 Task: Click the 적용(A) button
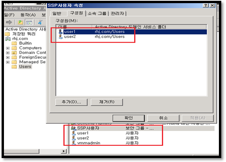pyautogui.click(x=198, y=118)
